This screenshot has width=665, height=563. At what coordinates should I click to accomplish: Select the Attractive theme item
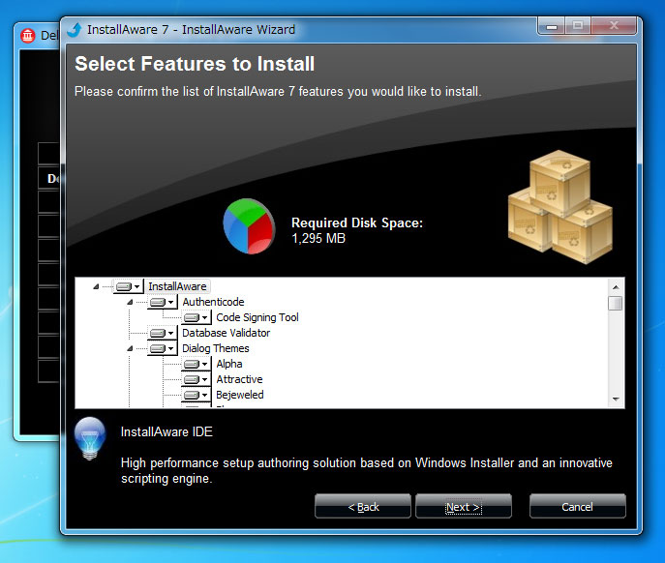239,379
